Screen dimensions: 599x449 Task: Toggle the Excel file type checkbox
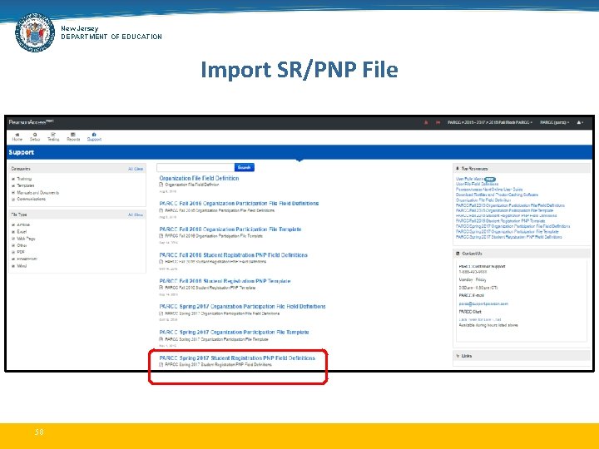(13, 232)
